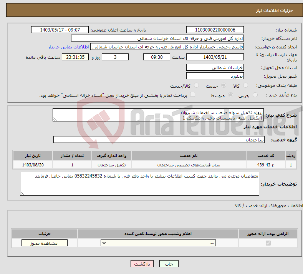Select the کالا/خدمت radio button

click(196, 85)
